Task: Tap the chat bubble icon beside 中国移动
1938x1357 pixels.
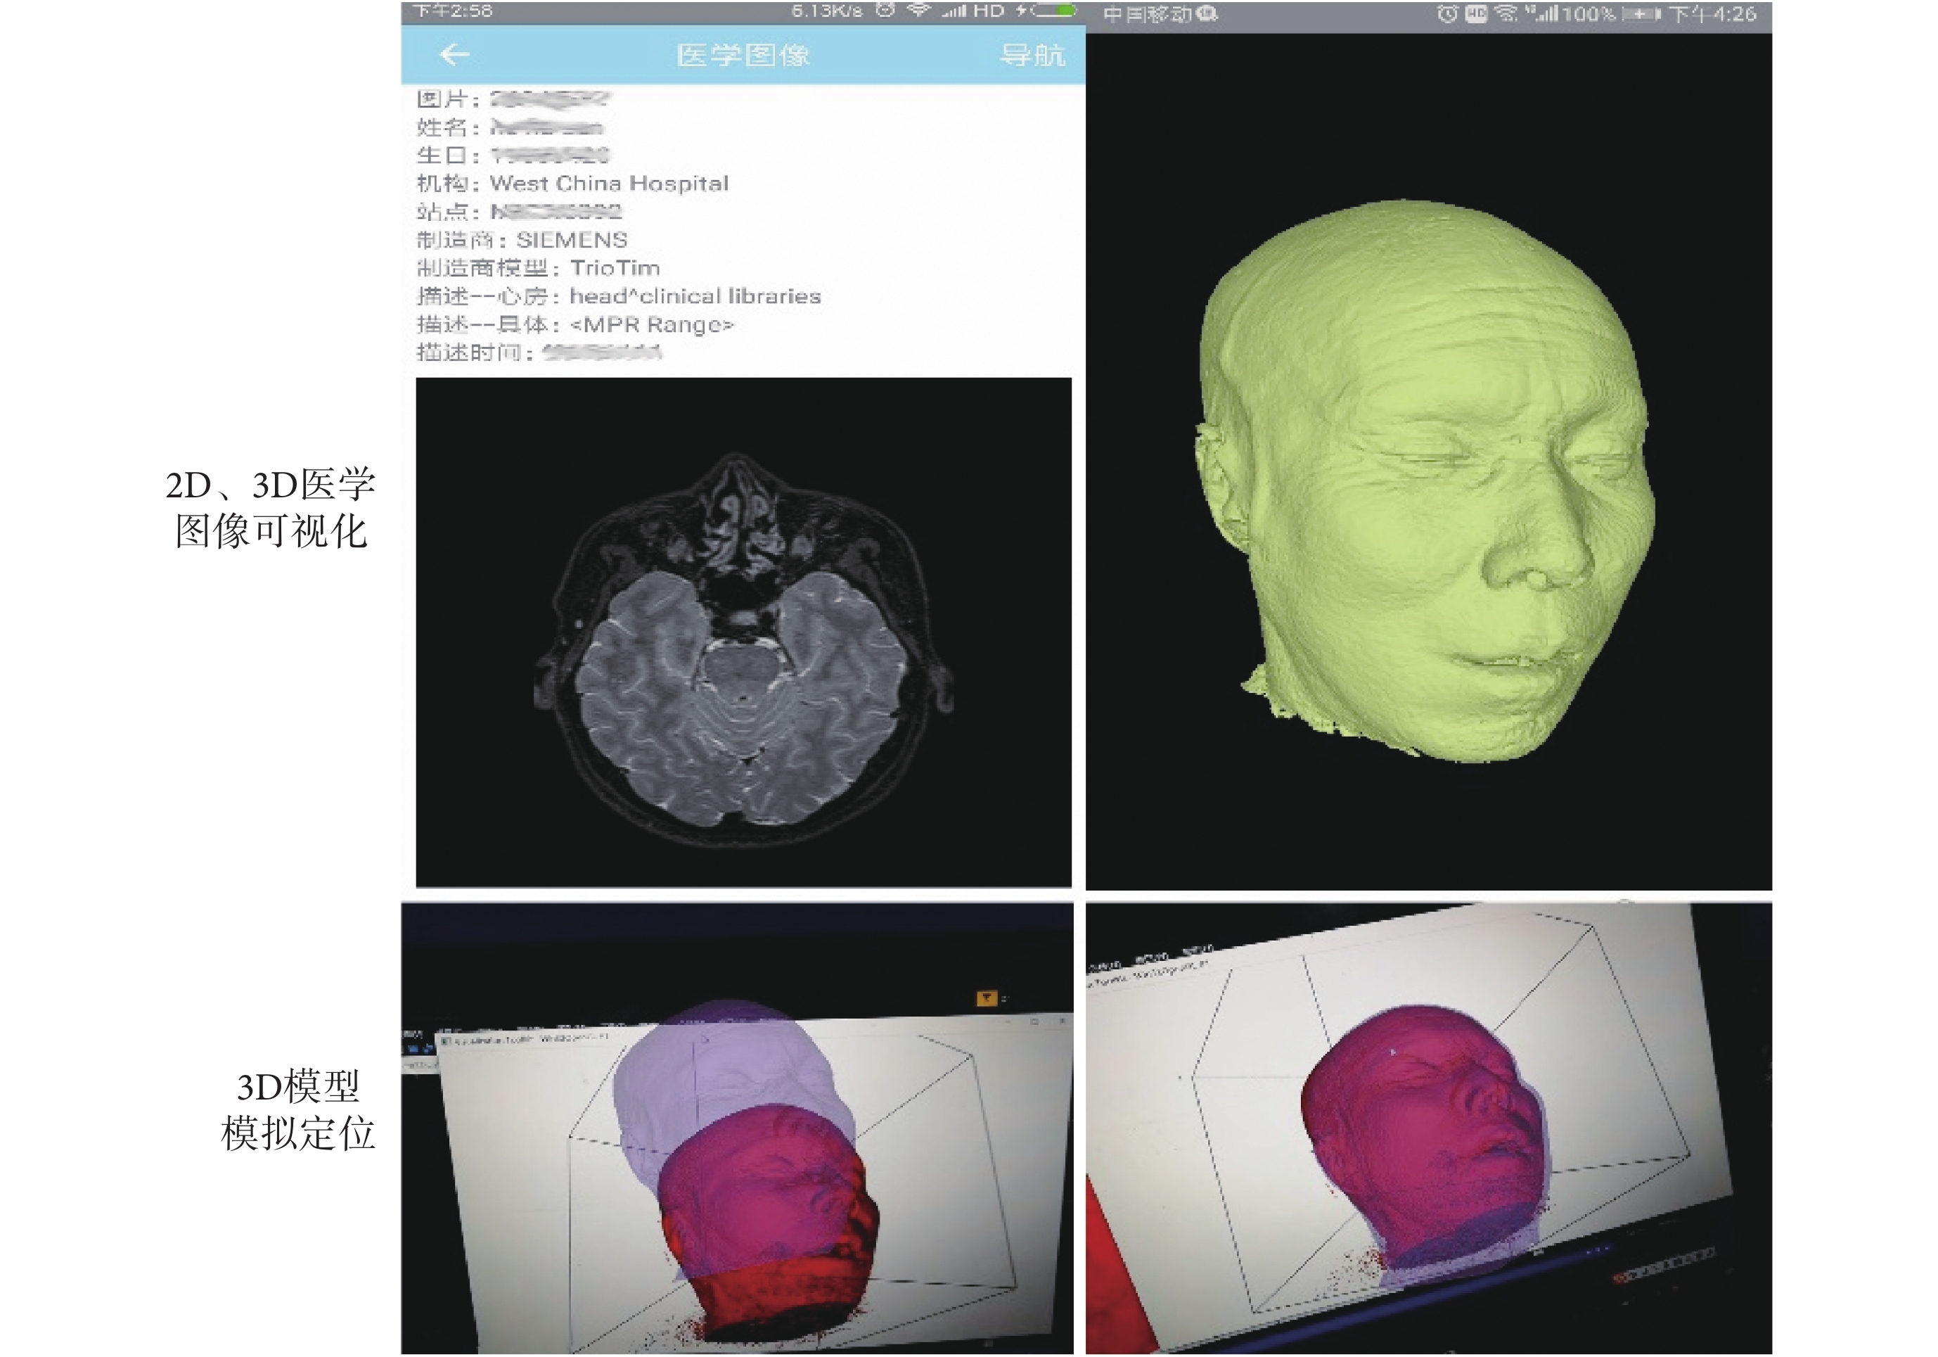Action: point(1208,14)
